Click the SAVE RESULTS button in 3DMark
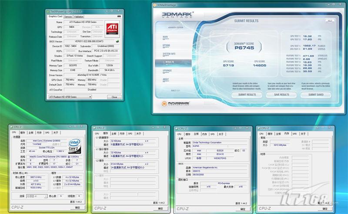Image resolution: width=348 pixels, height=214 pixels. [281, 95]
